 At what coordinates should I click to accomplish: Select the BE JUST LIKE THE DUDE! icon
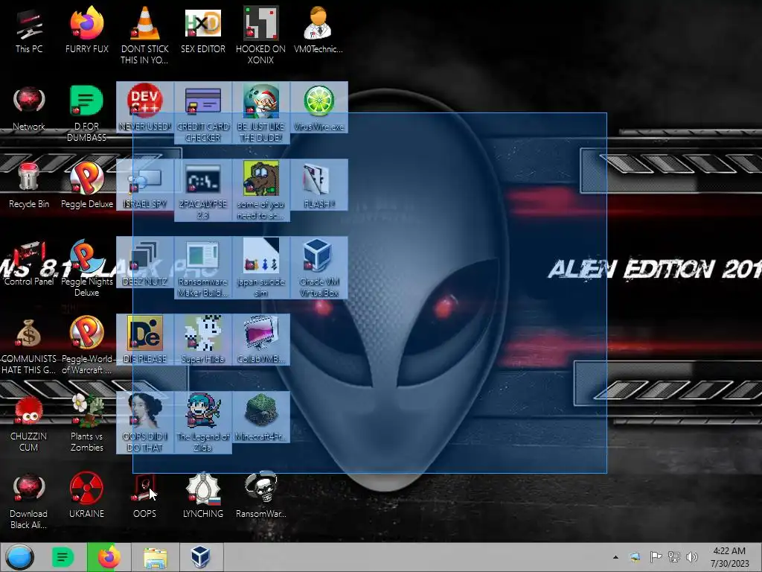point(261,113)
